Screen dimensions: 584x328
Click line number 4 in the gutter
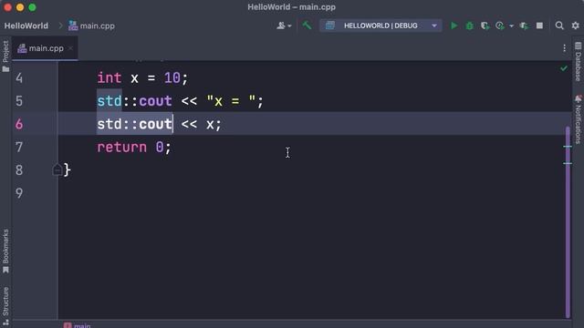pos(19,78)
